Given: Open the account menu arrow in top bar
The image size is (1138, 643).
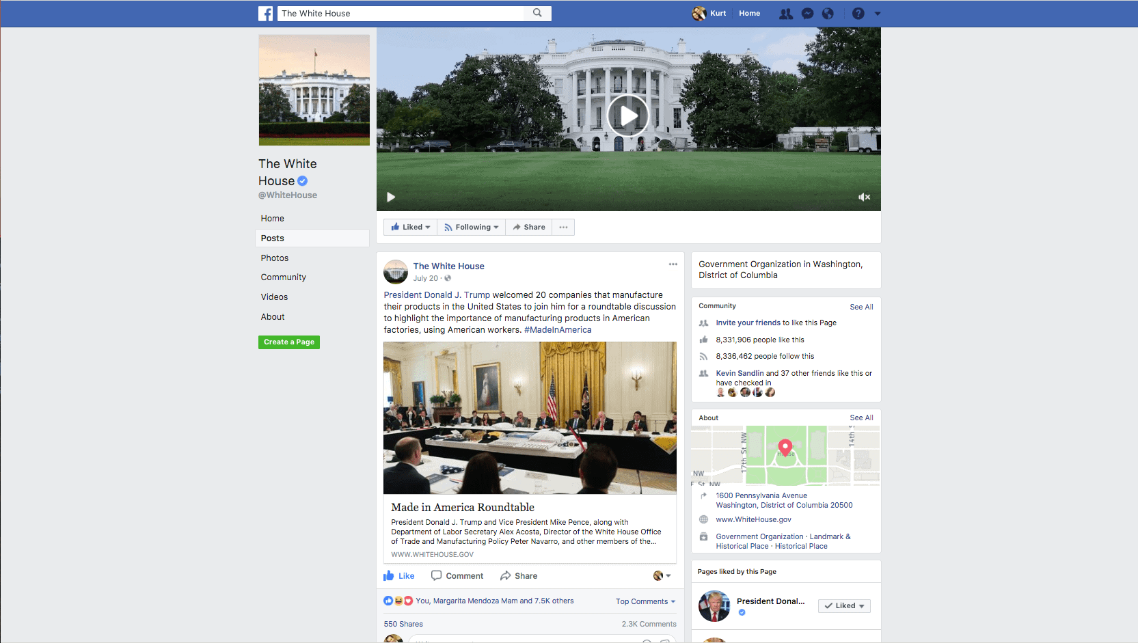Looking at the screenshot, I should pos(878,13).
